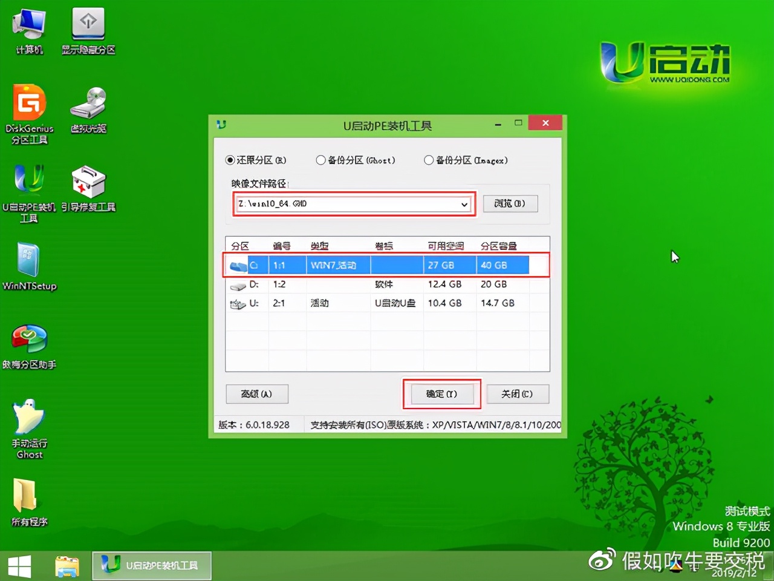
Task: Run 手动运行Ghost from the desktop
Action: pyautogui.click(x=28, y=424)
